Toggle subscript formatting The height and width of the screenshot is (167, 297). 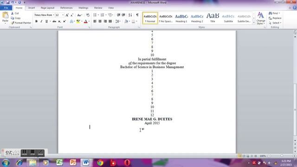pyautogui.click(x=59, y=21)
